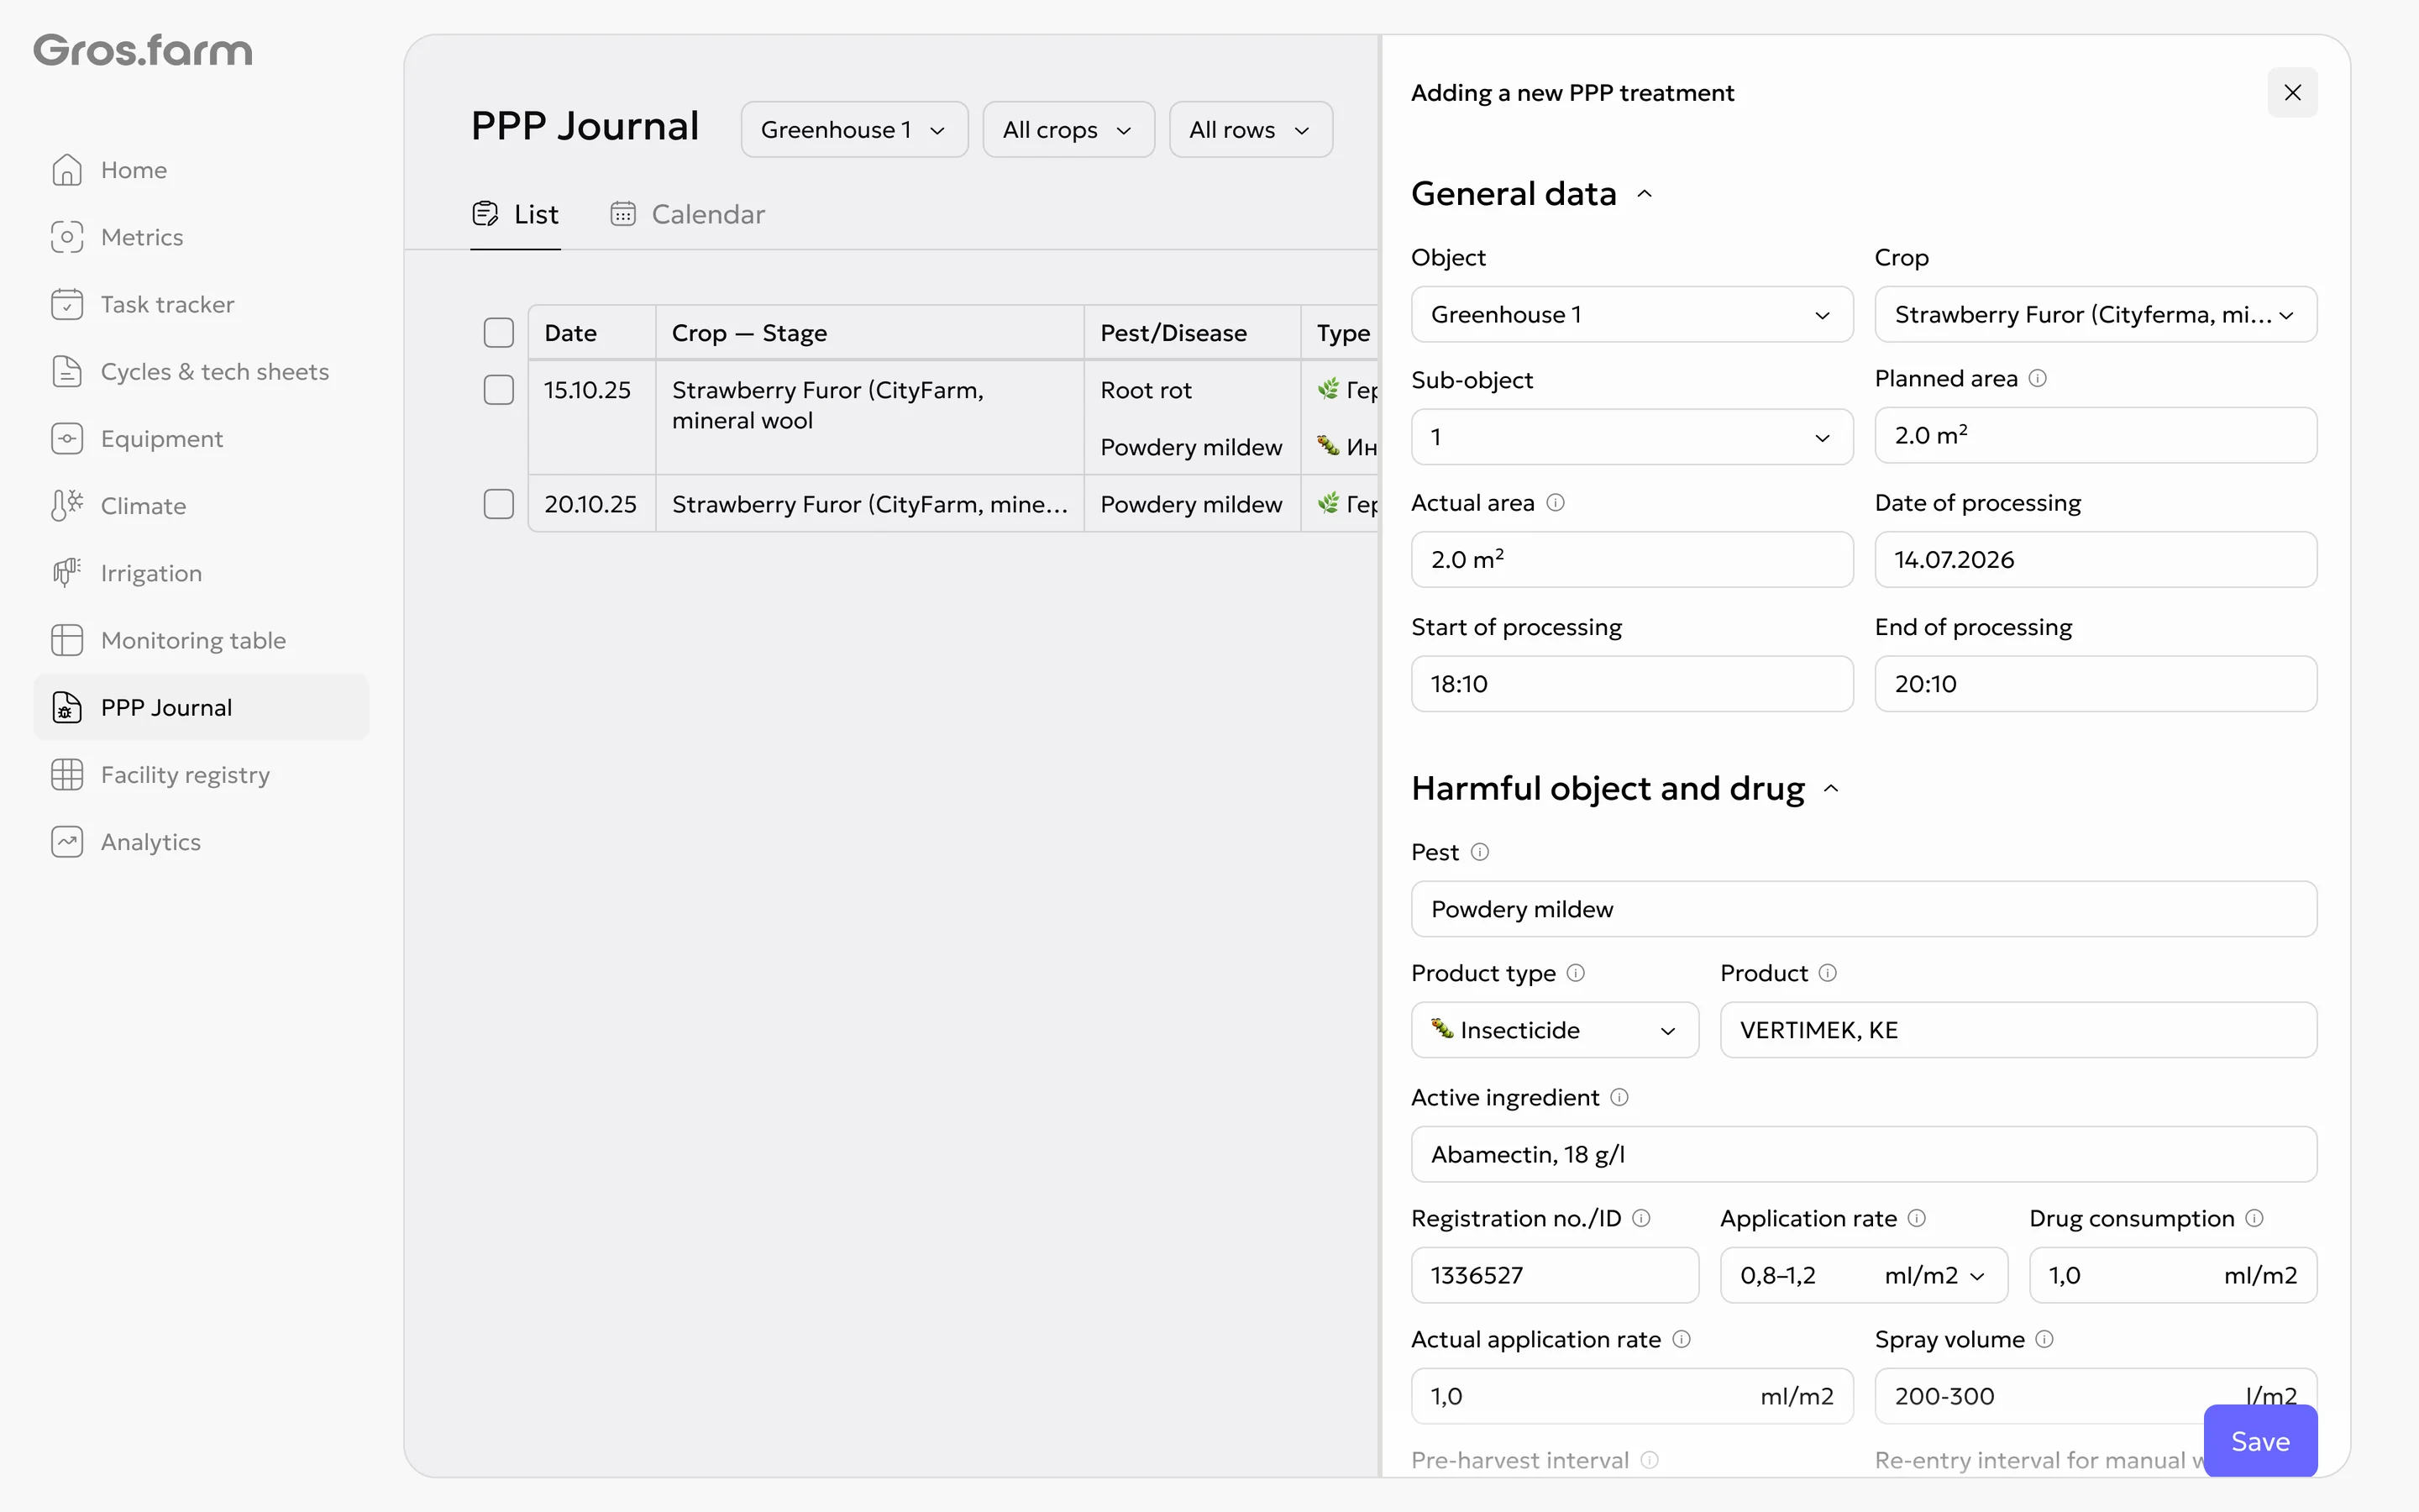
Task: Click the Date of processing field
Action: point(2096,559)
